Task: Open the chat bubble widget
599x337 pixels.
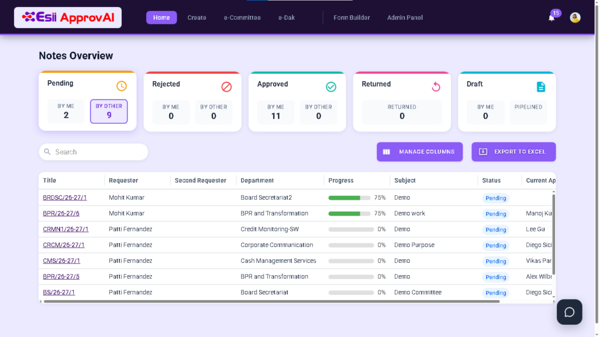Action: coord(569,312)
